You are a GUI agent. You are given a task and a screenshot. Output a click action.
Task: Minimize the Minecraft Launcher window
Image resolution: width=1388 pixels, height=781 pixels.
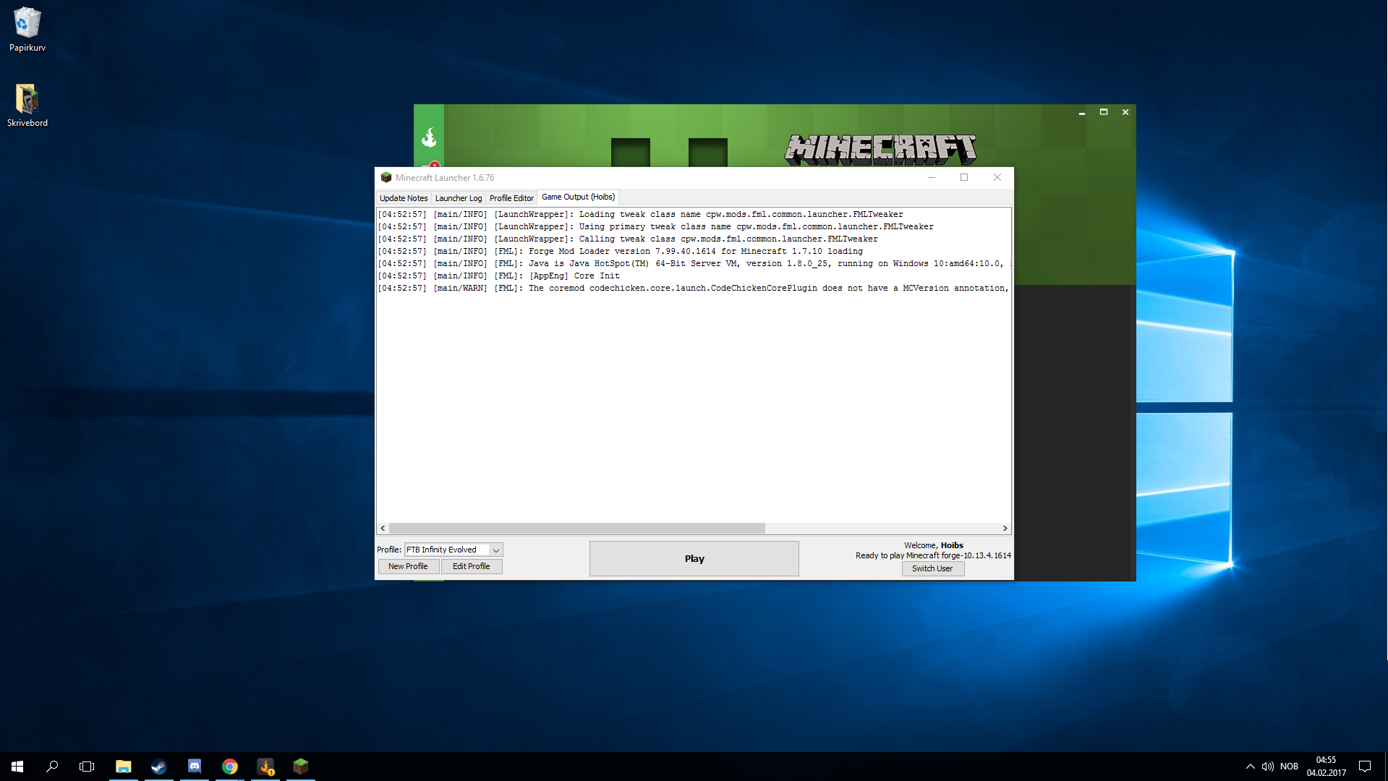tap(932, 177)
